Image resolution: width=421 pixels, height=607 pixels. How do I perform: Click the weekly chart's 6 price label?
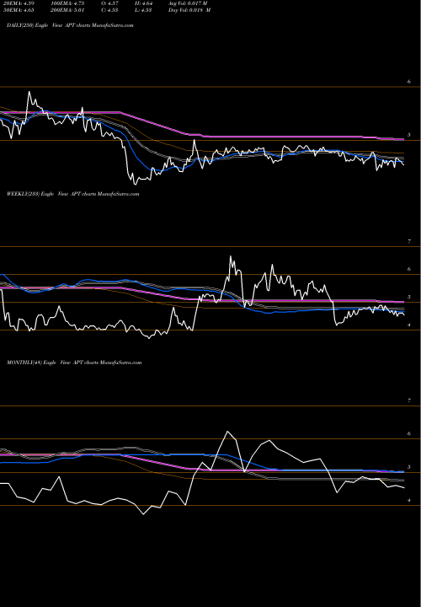click(x=409, y=269)
